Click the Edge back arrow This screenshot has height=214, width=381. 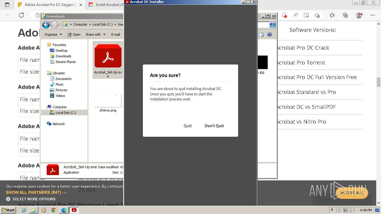[x=9, y=15]
